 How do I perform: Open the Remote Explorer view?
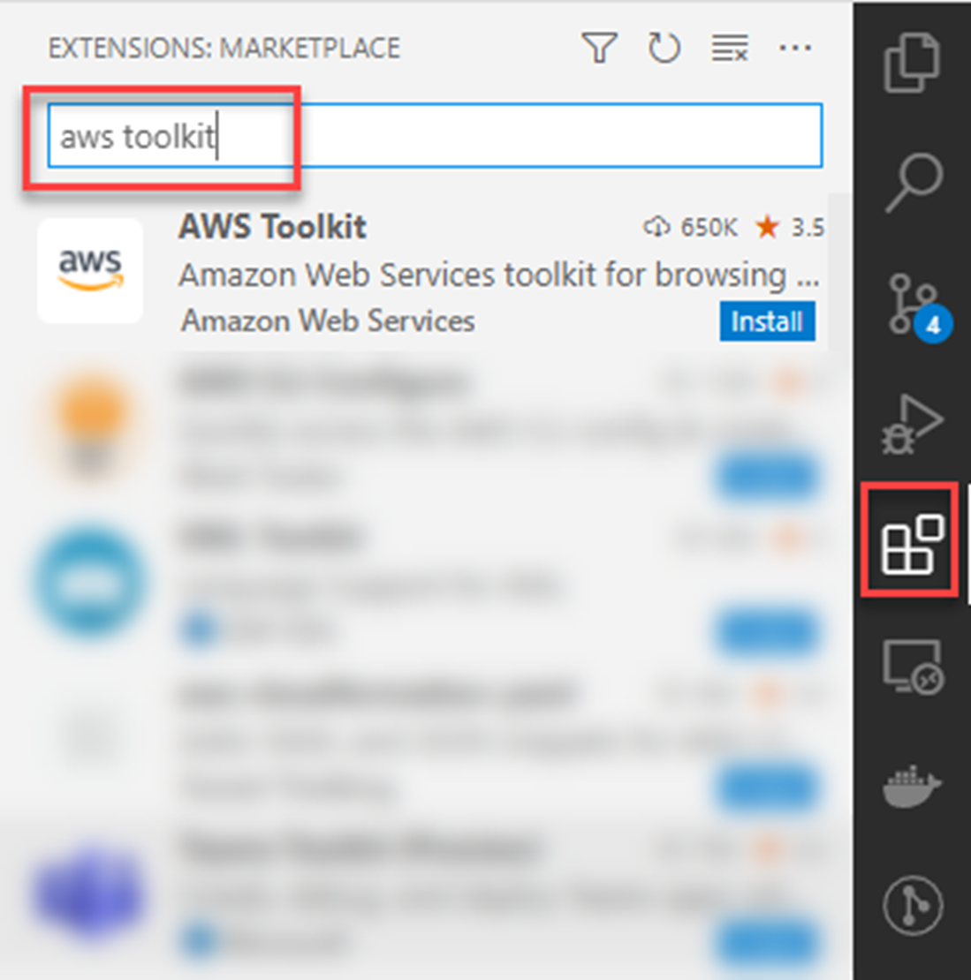click(x=914, y=666)
